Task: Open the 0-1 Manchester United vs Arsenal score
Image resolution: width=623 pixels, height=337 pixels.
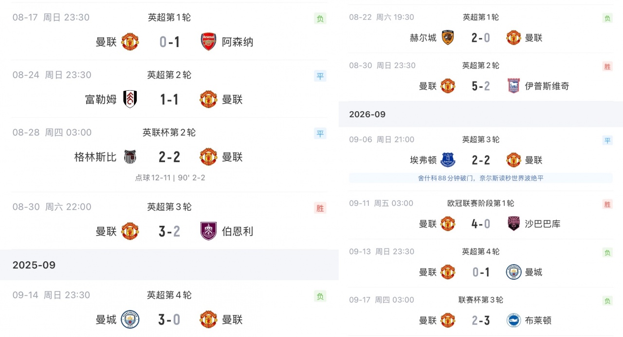Action: 169,42
